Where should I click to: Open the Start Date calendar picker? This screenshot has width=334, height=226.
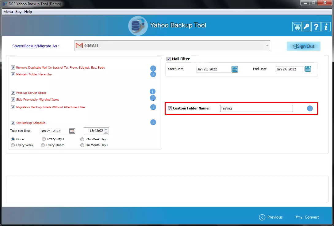[x=235, y=69]
